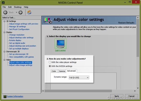The width and height of the screenshot is (141, 101).
Task: Open the Dynamic range dropdown
Action: tap(79, 78)
